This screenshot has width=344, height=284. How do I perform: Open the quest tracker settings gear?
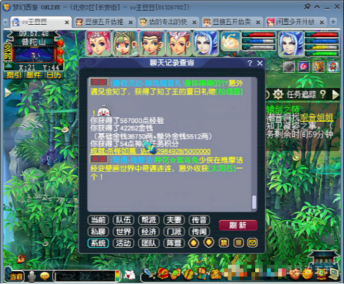(278, 94)
